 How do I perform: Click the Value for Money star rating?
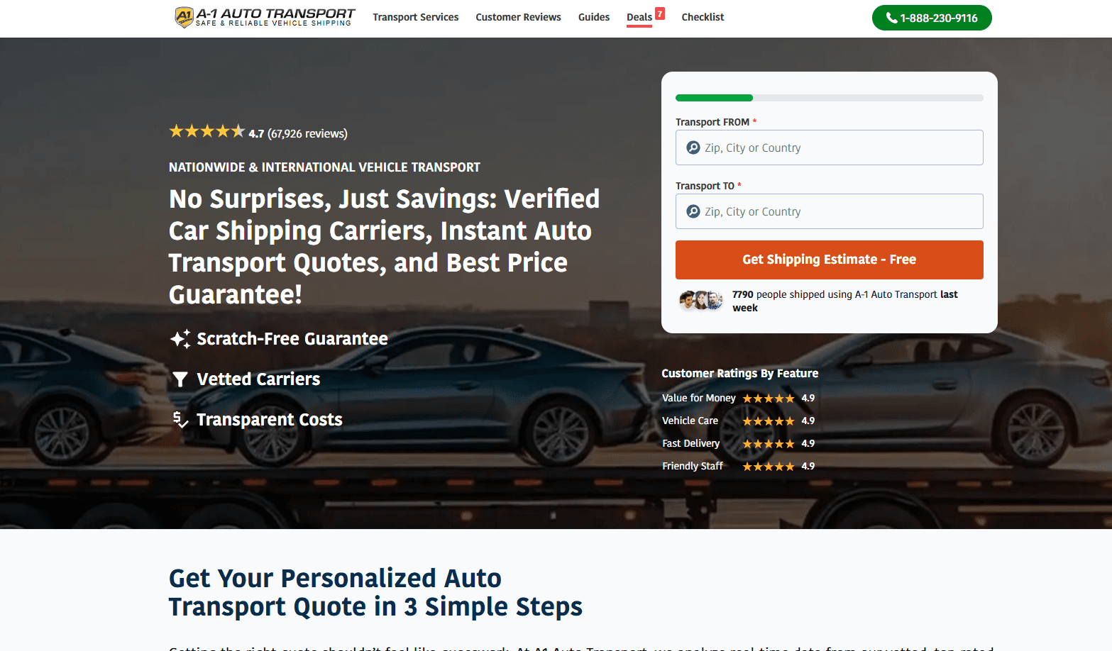(x=769, y=399)
